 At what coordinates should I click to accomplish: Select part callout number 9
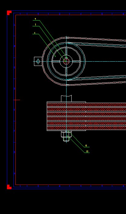(x=36, y=19)
